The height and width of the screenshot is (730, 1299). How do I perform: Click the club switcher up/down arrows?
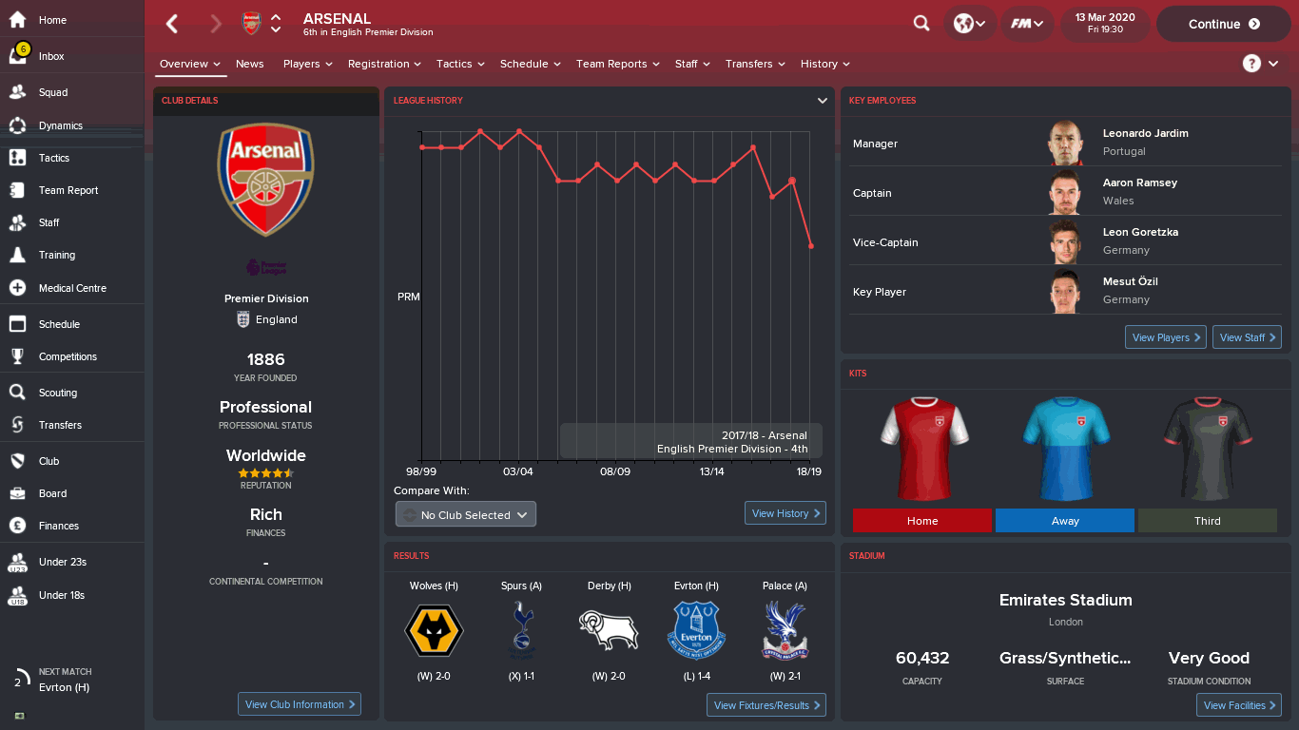(276, 24)
